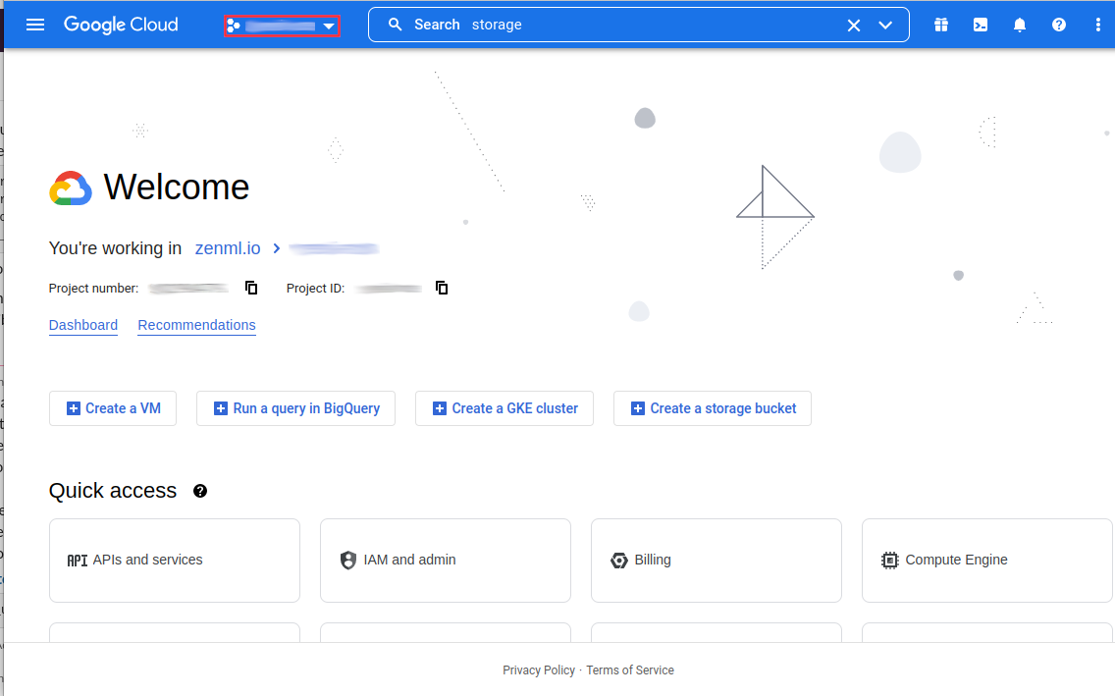
Task: Click the Quick access help icon
Action: point(200,491)
